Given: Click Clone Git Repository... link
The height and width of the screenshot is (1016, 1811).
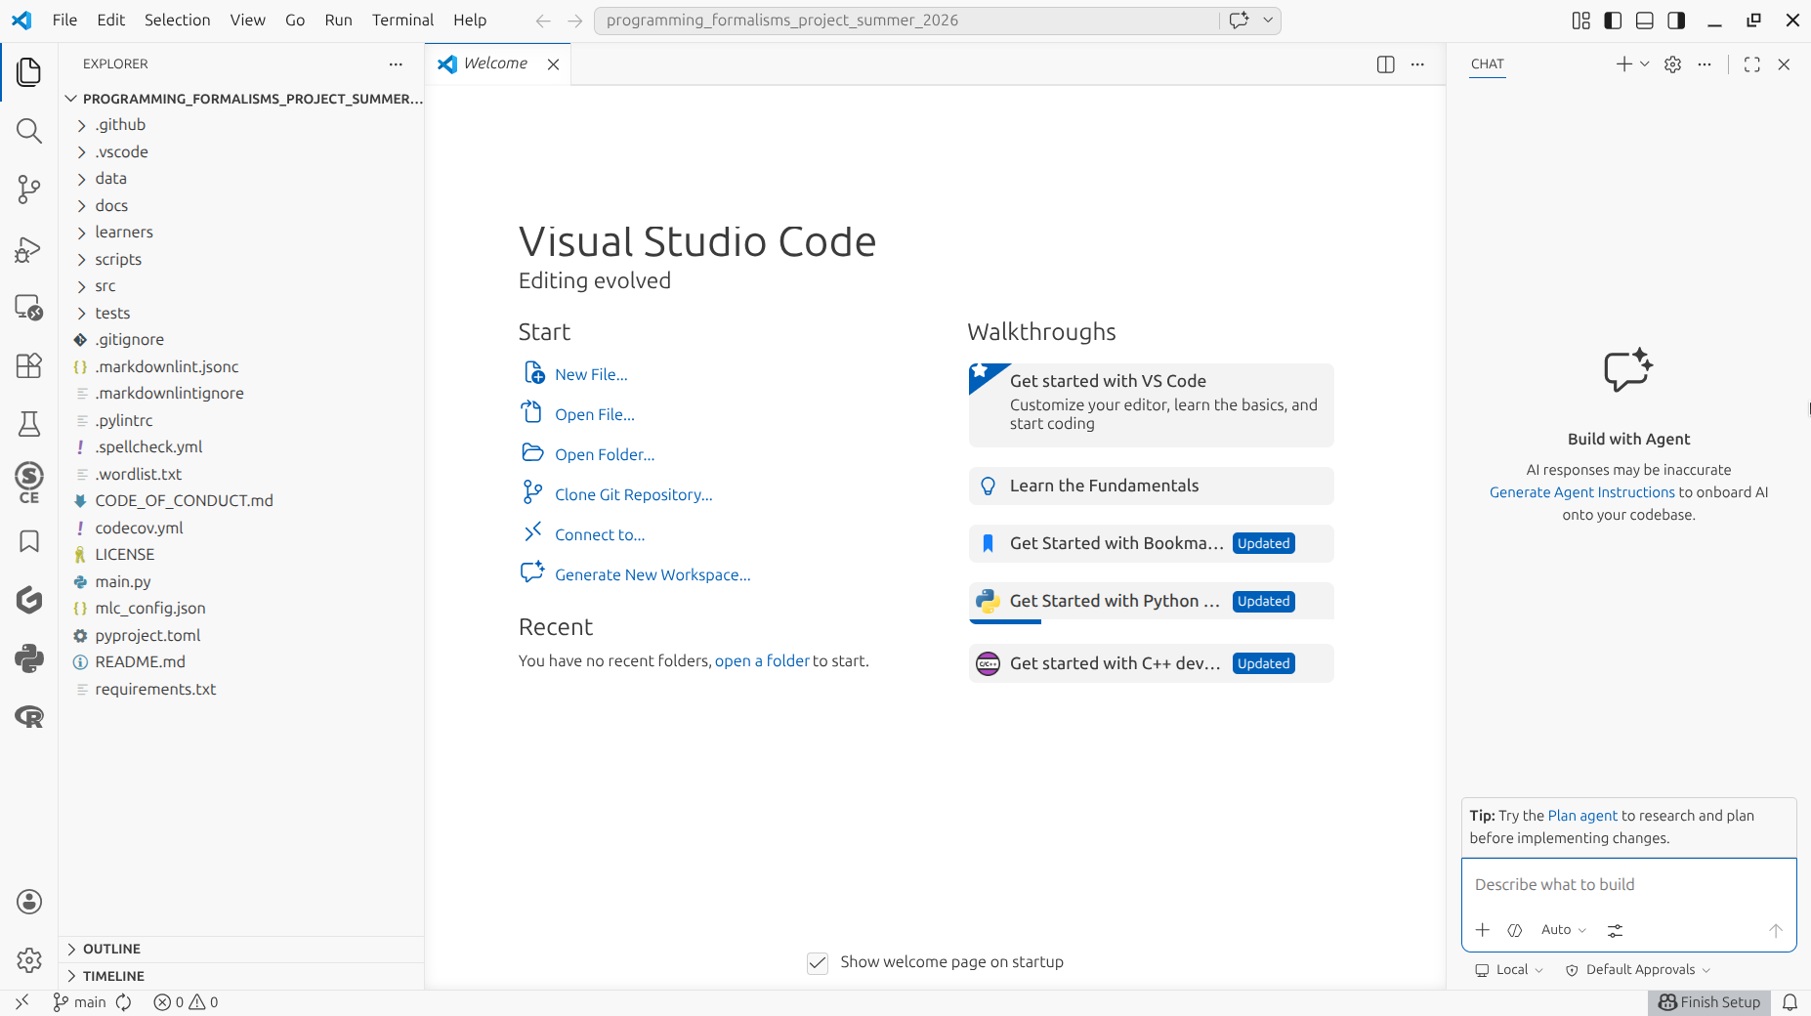Looking at the screenshot, I should point(634,495).
